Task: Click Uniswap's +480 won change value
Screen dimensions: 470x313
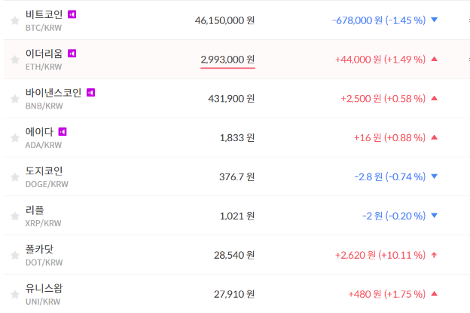Action: click(364, 294)
